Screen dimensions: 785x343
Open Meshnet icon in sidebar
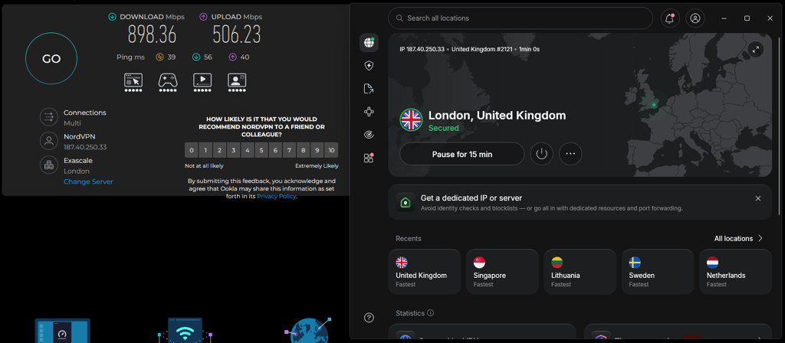click(369, 112)
